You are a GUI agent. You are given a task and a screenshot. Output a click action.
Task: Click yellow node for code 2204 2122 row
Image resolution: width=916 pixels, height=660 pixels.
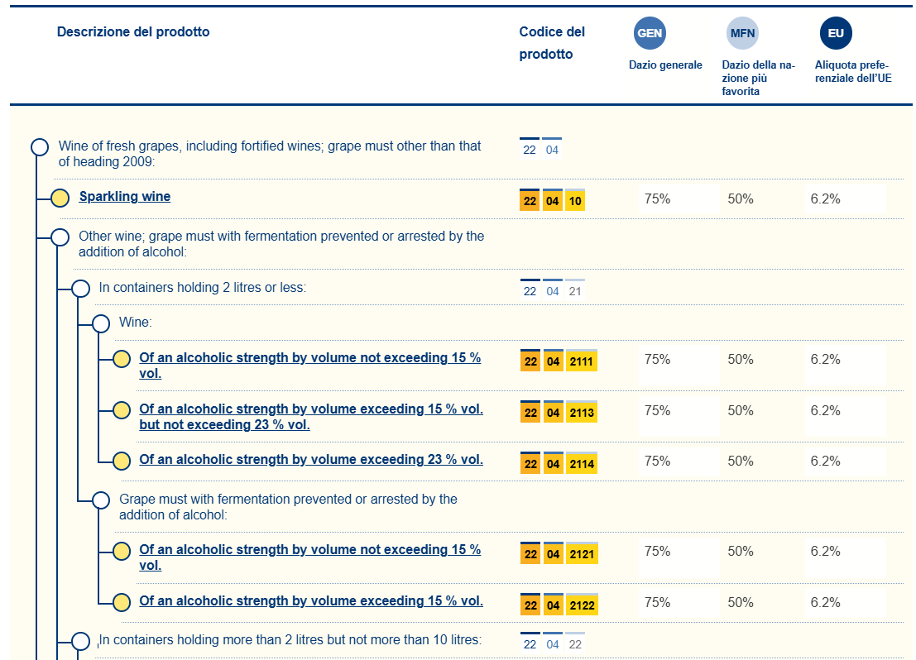pyautogui.click(x=121, y=602)
